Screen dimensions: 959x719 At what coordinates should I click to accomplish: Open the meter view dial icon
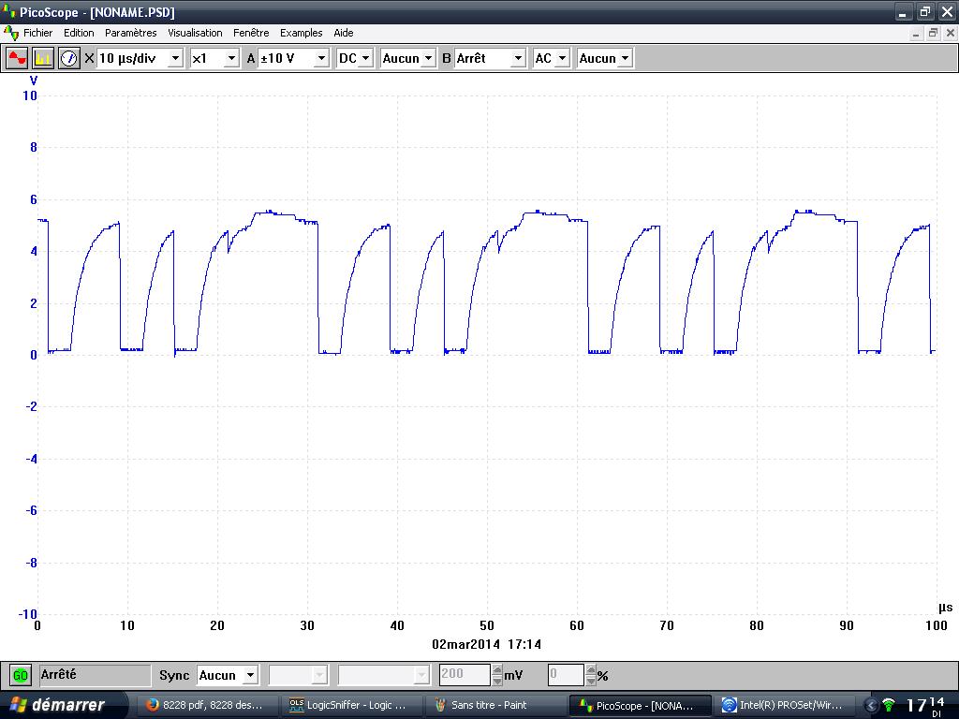click(69, 58)
